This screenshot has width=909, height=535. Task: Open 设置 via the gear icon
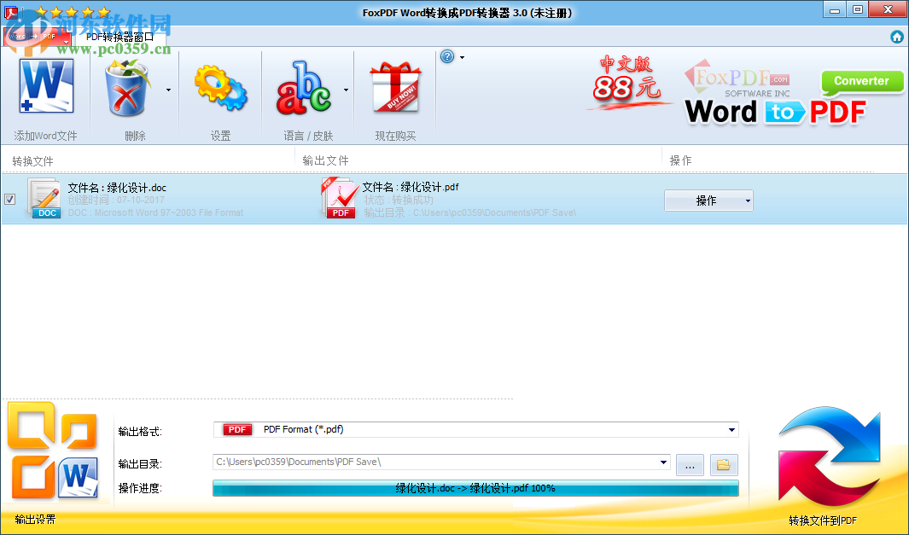pyautogui.click(x=220, y=86)
